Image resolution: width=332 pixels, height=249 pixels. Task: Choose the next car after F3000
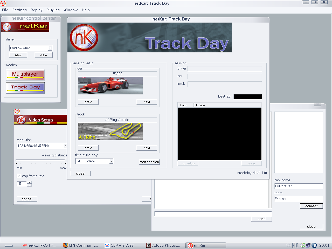coord(147,102)
